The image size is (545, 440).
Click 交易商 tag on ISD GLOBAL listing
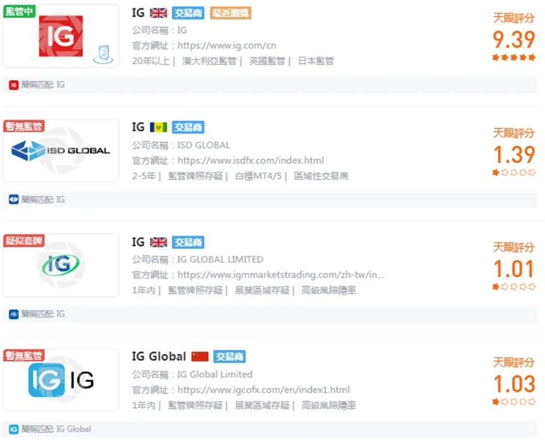pyautogui.click(x=188, y=127)
